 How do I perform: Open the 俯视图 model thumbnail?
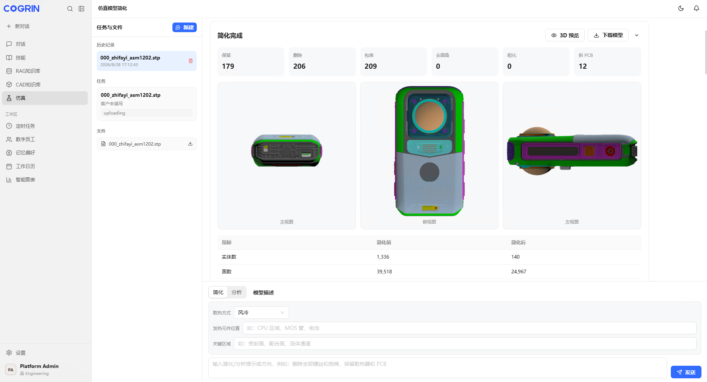[429, 156]
